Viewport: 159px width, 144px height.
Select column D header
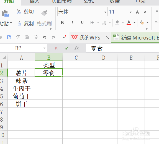click(x=104, y=57)
